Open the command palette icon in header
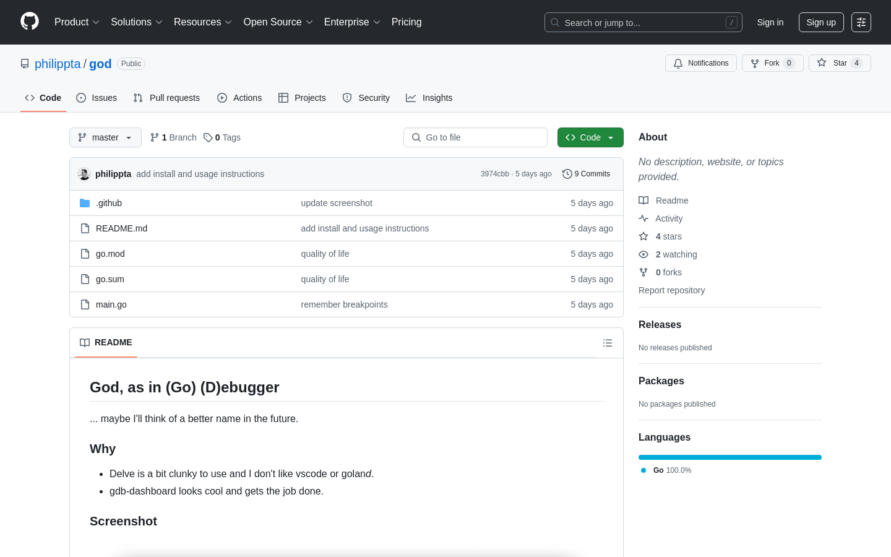Screen dimensions: 891x557 861,22
